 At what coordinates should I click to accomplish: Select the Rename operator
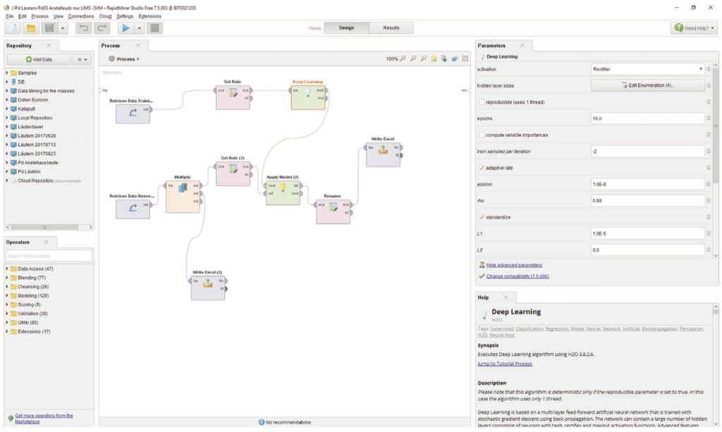[333, 211]
